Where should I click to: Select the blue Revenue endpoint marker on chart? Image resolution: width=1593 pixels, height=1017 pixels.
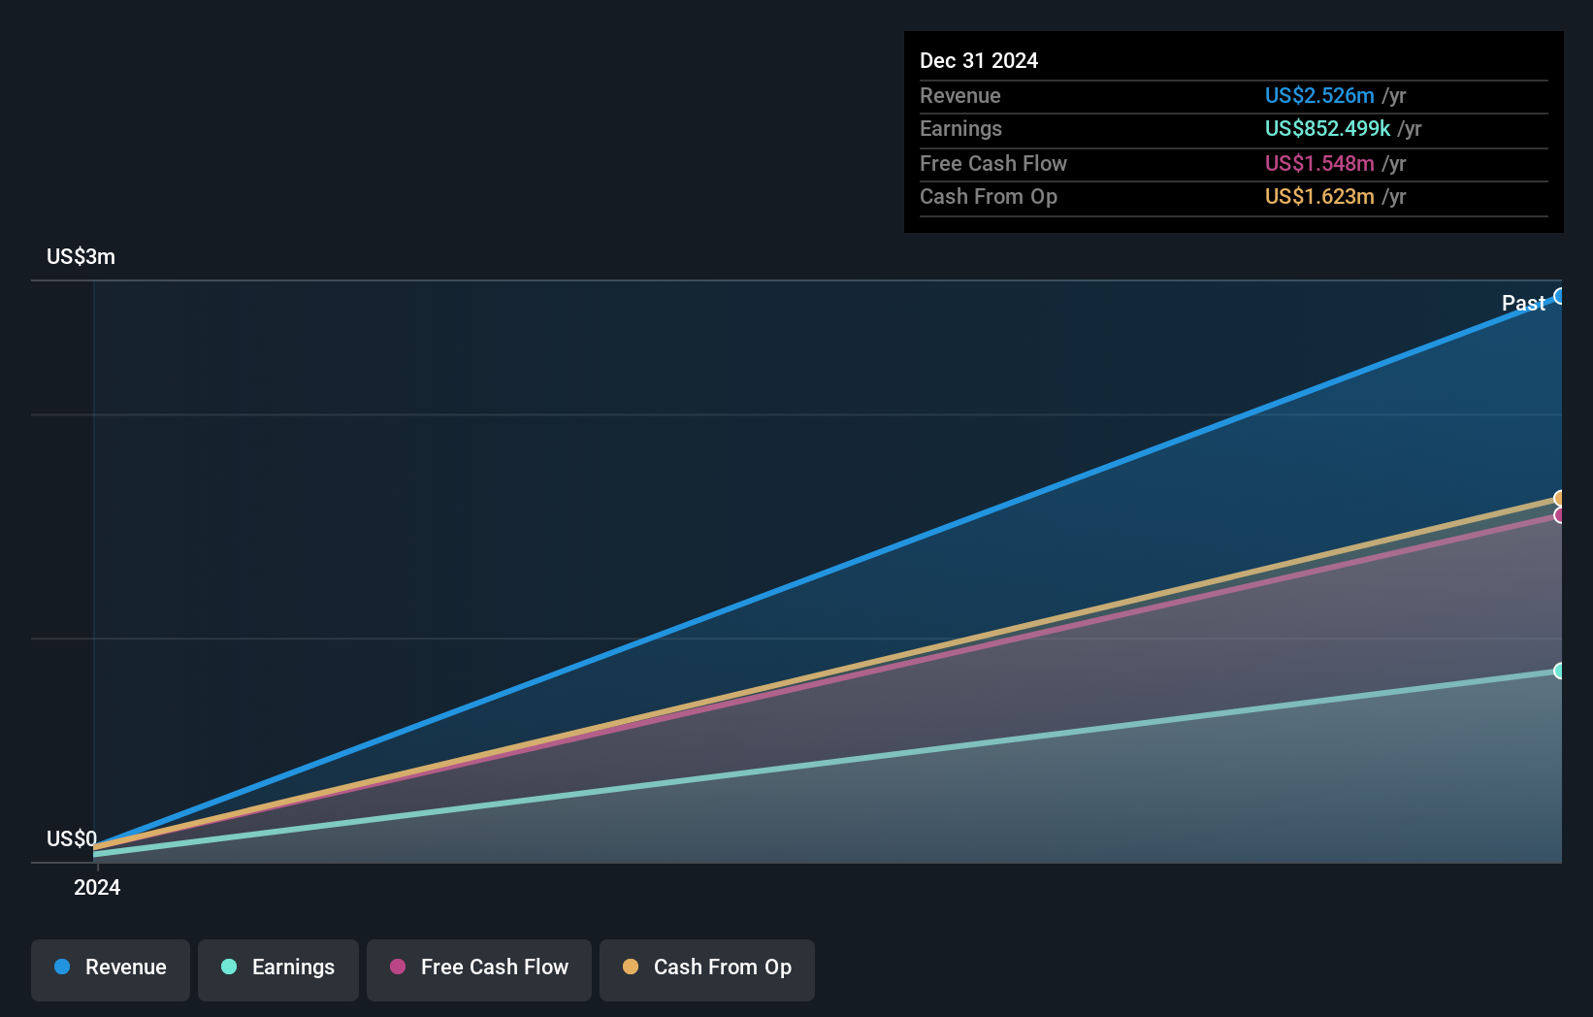[1559, 296]
